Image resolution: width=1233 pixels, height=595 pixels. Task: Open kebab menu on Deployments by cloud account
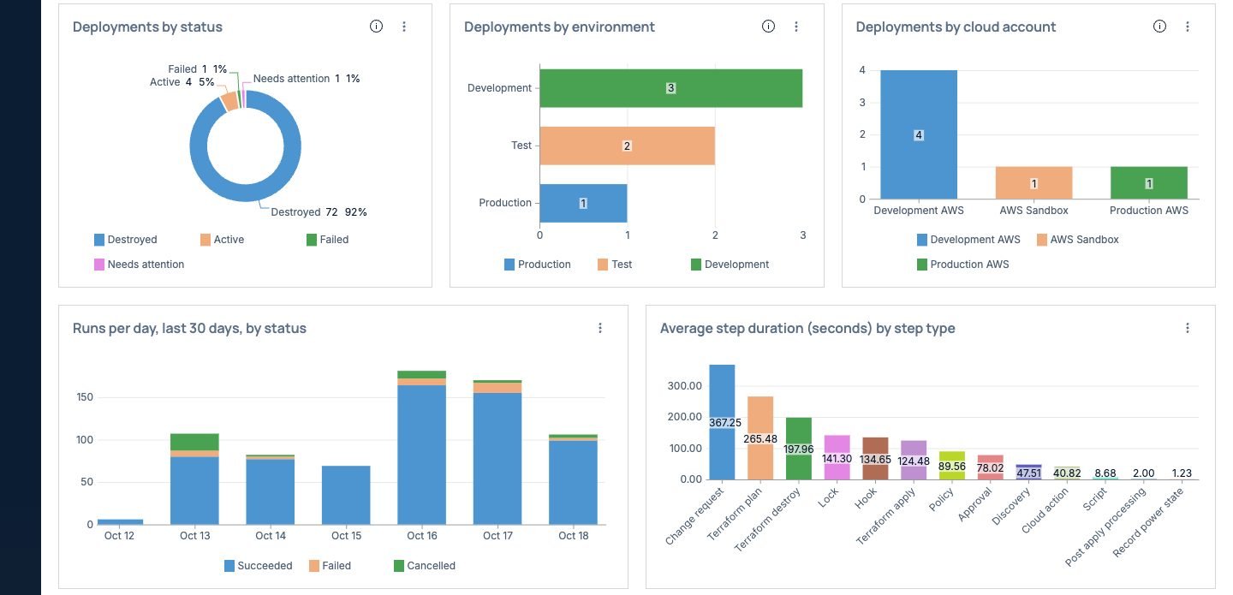1188,27
